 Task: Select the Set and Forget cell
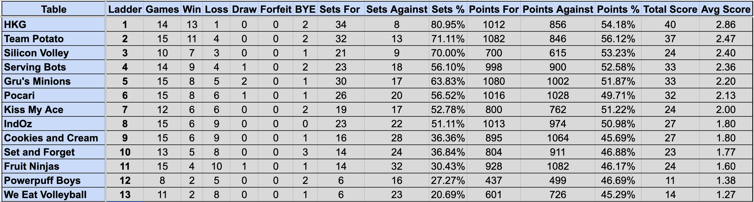pos(54,152)
